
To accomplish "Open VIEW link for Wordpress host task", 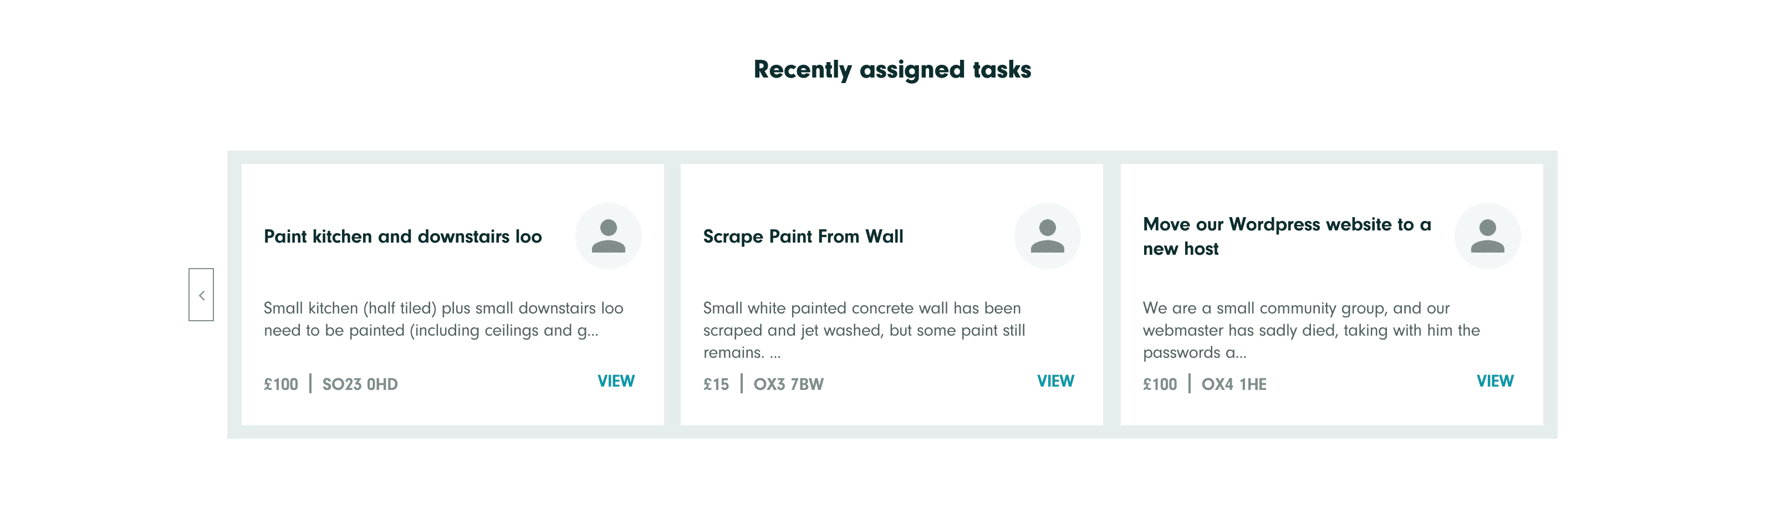I will click(1495, 381).
